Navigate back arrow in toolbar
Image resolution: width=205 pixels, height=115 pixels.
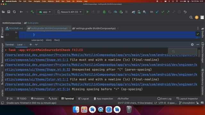click(x=21, y=12)
